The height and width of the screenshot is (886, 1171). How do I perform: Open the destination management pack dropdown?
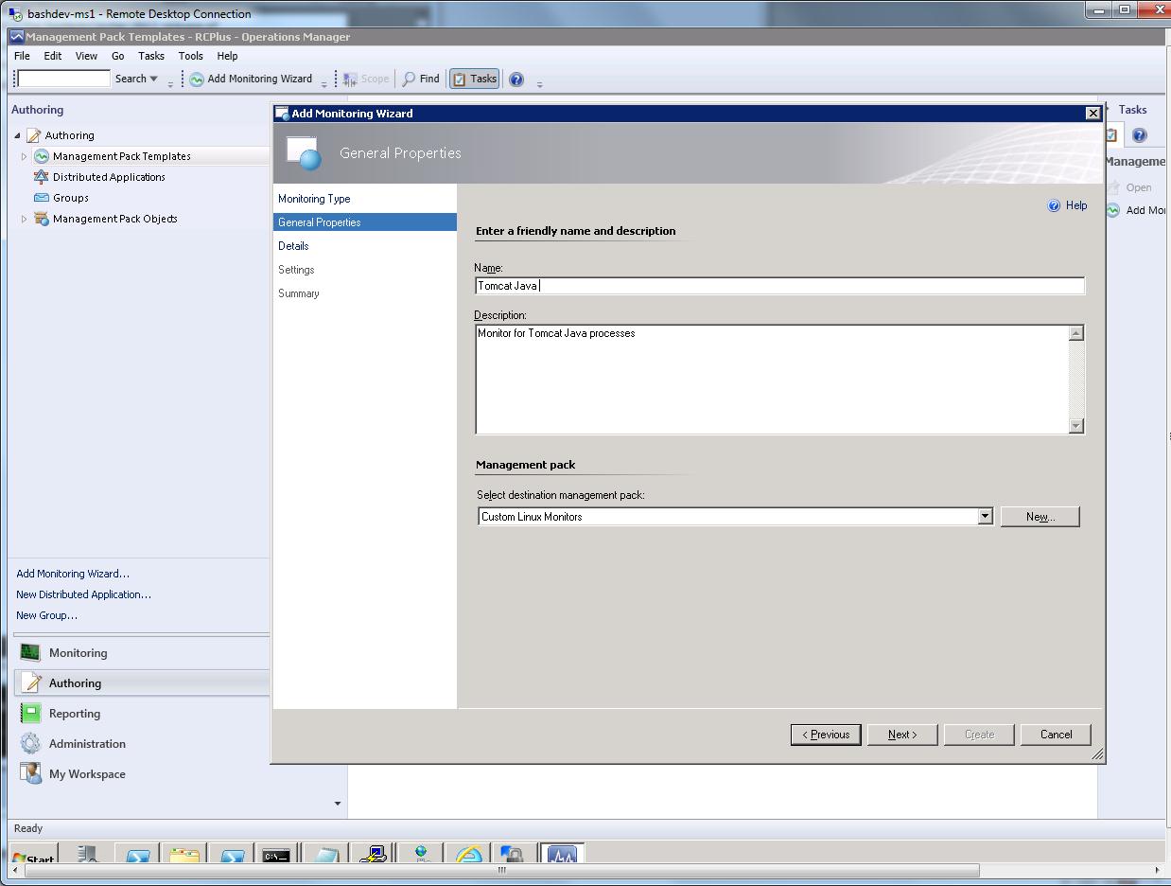pos(984,516)
